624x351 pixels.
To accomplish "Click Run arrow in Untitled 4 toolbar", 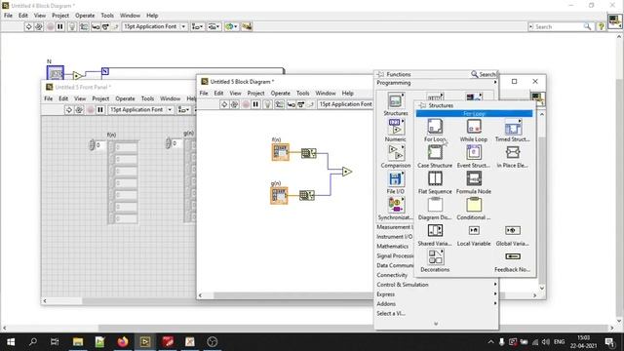I will pos(28,26).
